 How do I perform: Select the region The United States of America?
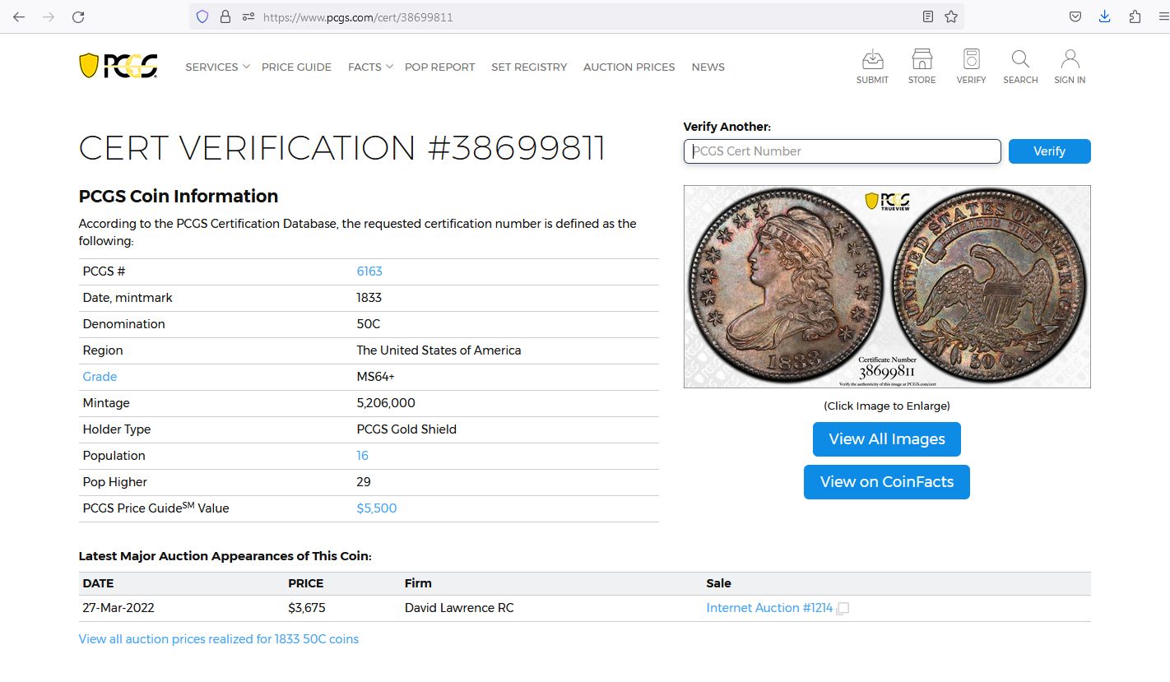click(439, 350)
